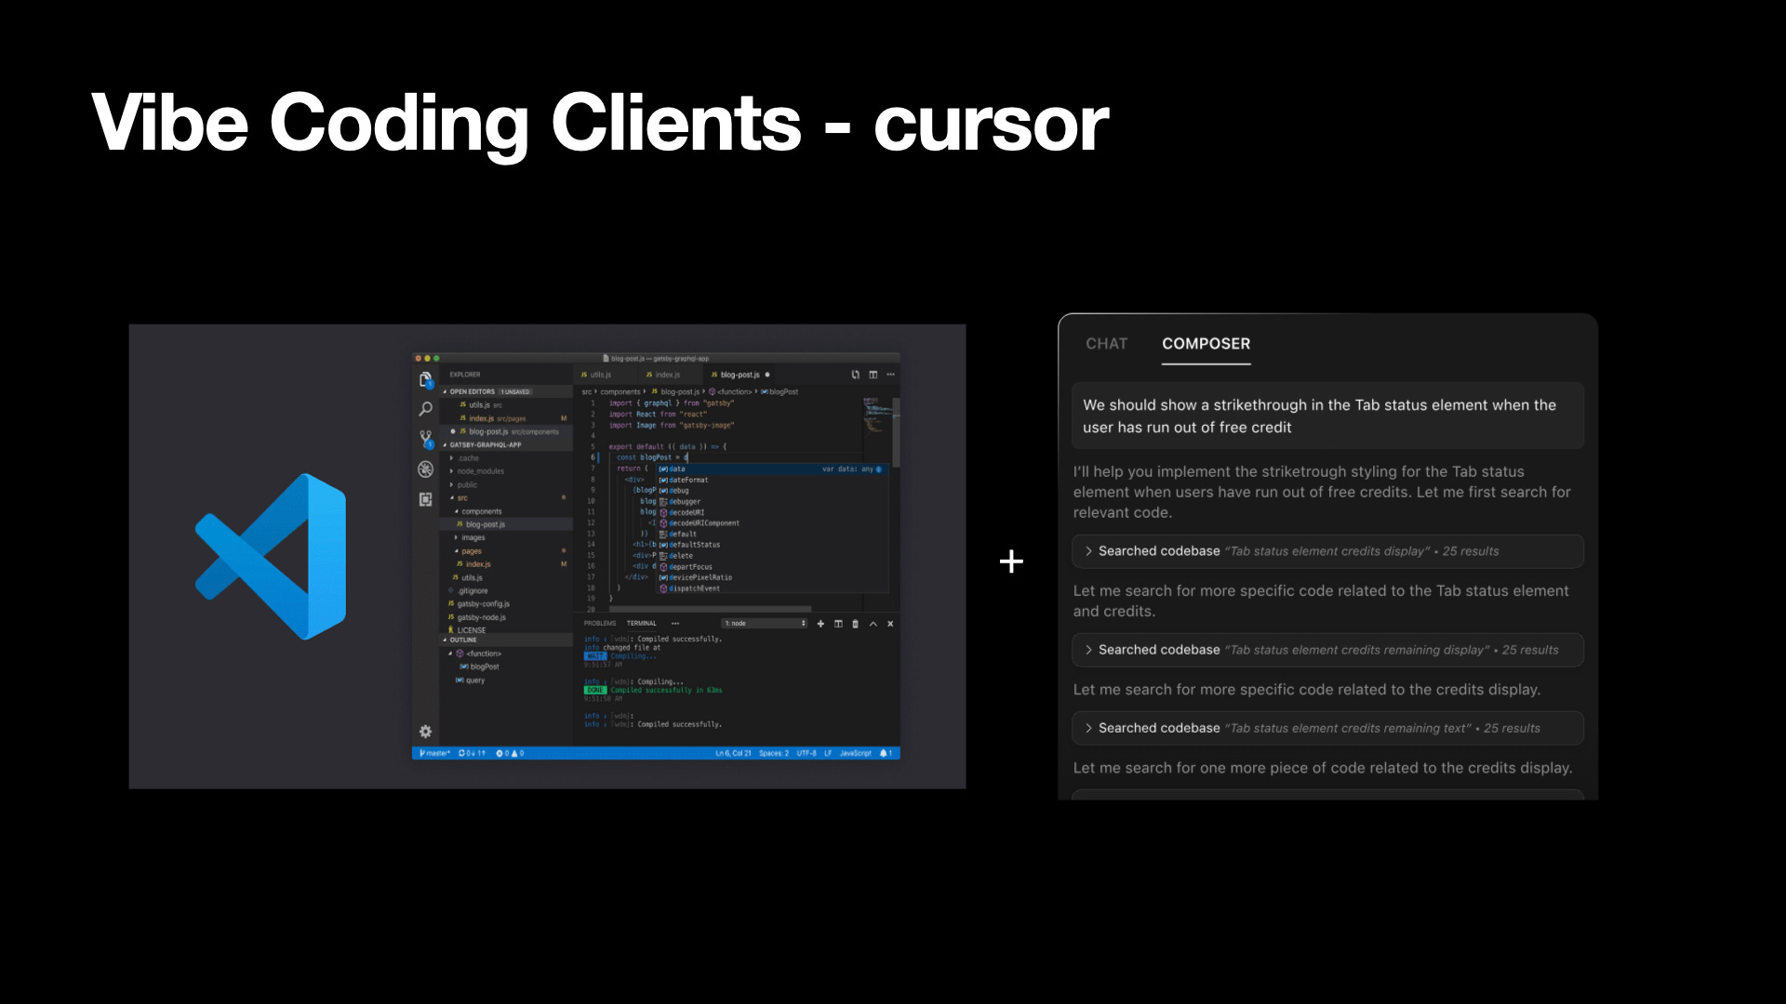Open the LICENSE file
This screenshot has height=1004, width=1786.
coord(506,630)
